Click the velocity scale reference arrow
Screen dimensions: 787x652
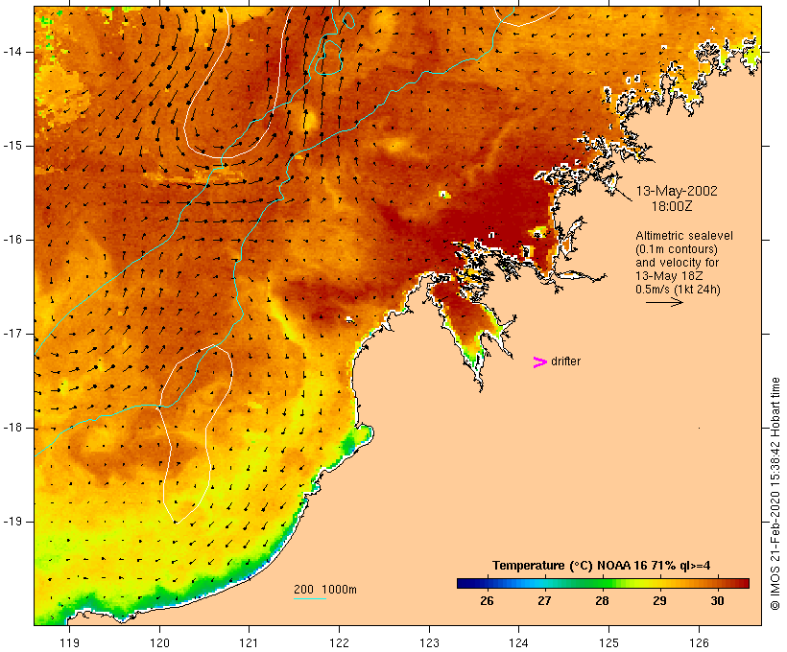(664, 302)
